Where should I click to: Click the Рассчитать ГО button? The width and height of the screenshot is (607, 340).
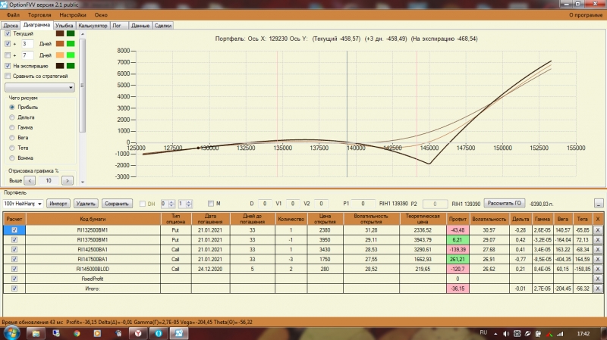pyautogui.click(x=505, y=203)
